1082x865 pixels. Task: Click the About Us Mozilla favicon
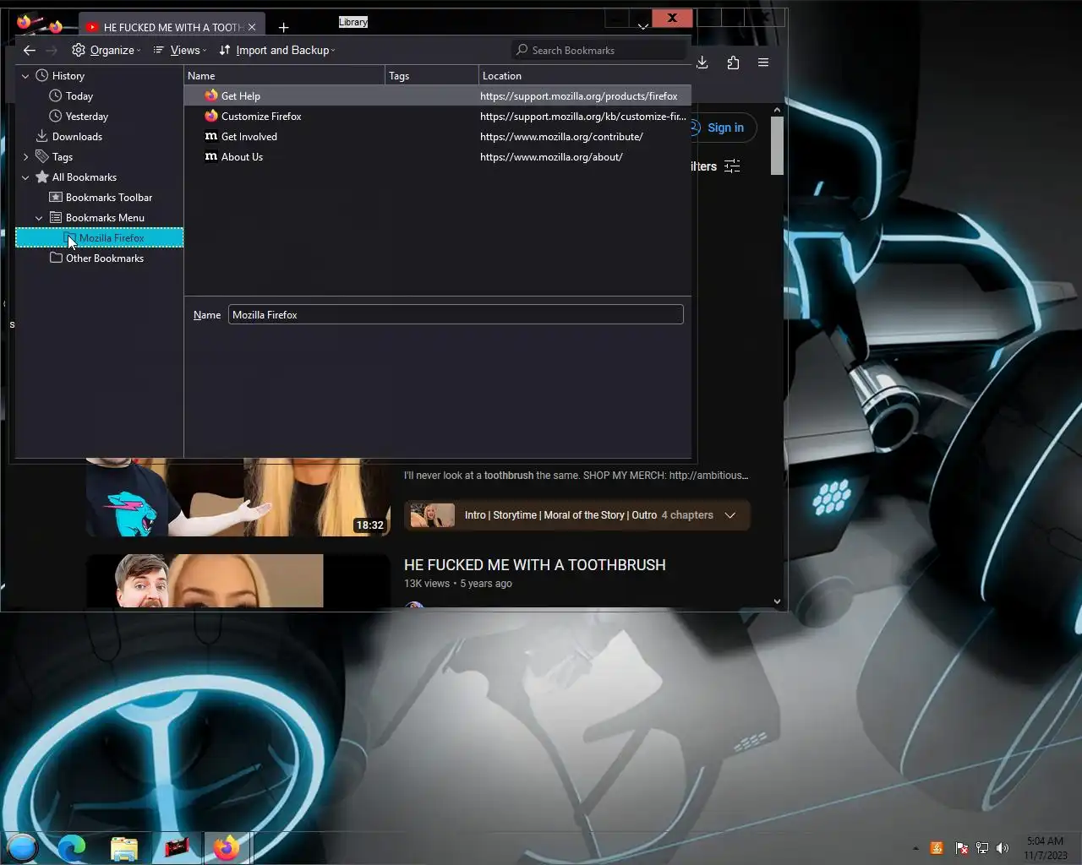[x=211, y=156]
